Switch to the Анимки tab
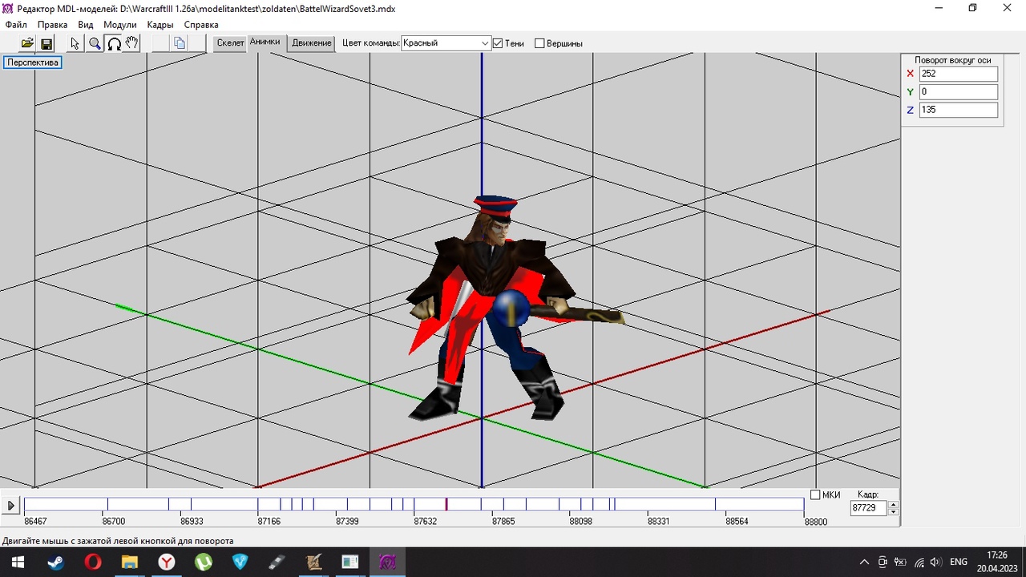The height and width of the screenshot is (577, 1026). [265, 42]
